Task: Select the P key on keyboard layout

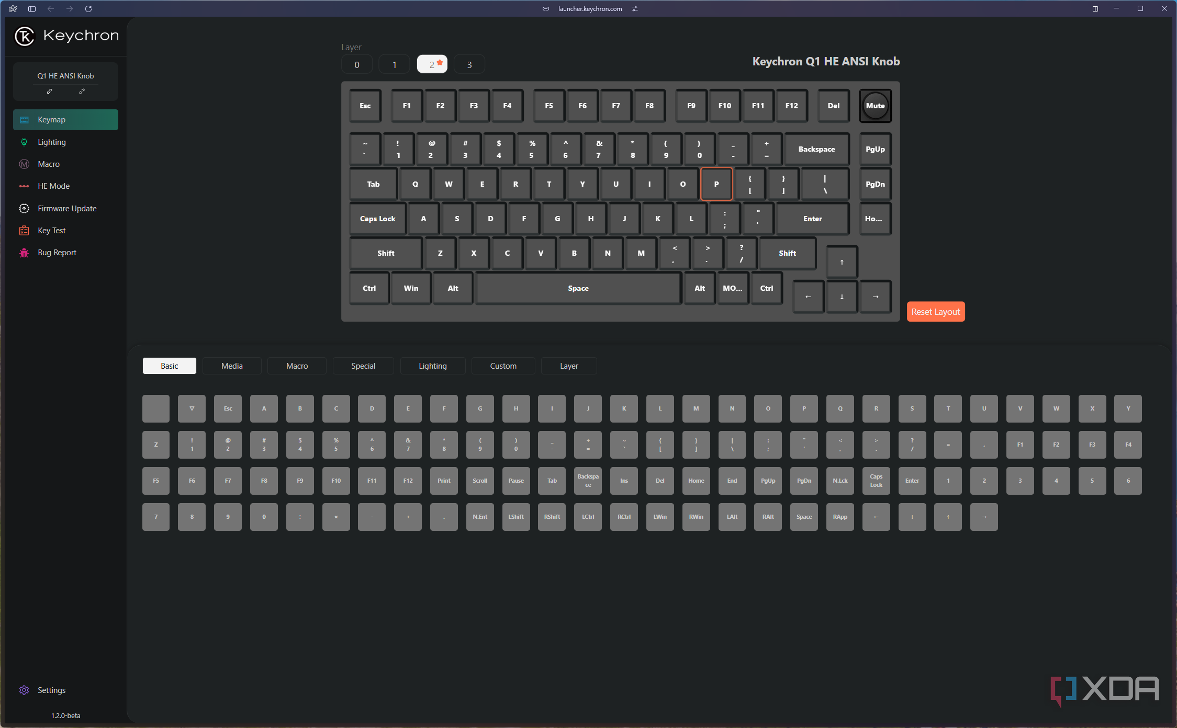Action: [716, 184]
